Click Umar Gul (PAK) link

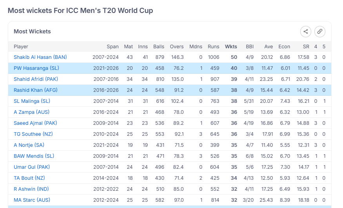tap(32, 167)
